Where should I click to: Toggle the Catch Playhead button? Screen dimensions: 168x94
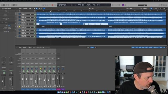point(44,9)
